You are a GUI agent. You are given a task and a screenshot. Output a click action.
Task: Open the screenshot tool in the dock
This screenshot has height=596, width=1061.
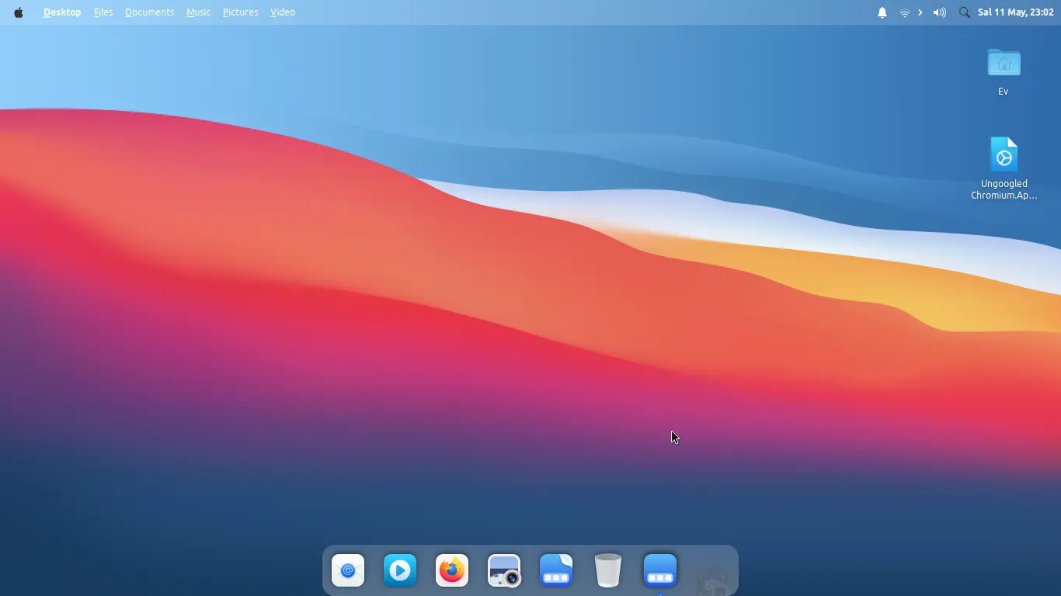coord(504,570)
